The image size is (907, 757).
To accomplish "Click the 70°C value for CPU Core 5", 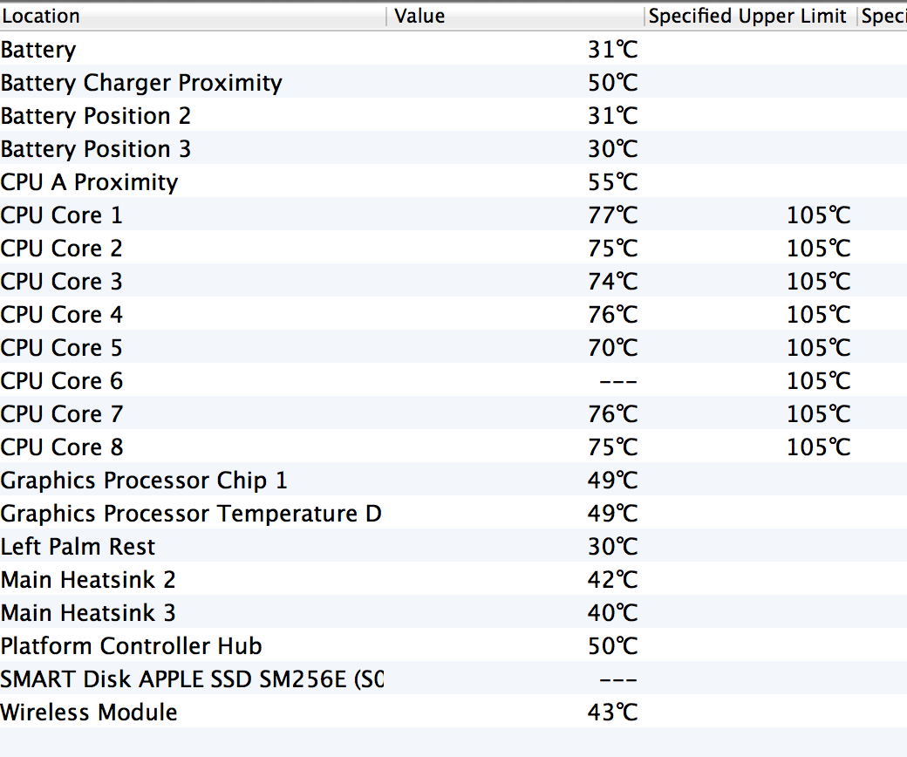I will click(612, 348).
